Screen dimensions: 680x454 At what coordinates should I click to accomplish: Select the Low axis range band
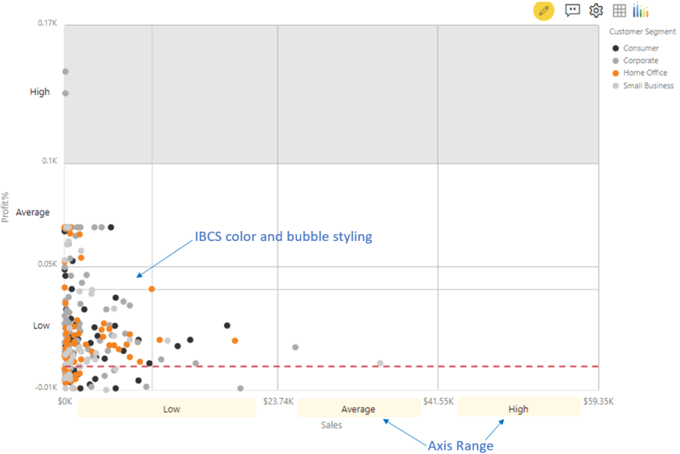point(171,408)
